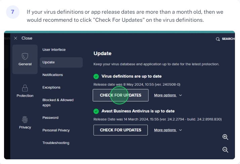The height and width of the screenshot is (164, 240).
Task: Click 'Avast Business Antivirus is up to date' text
Action: (x=138, y=111)
